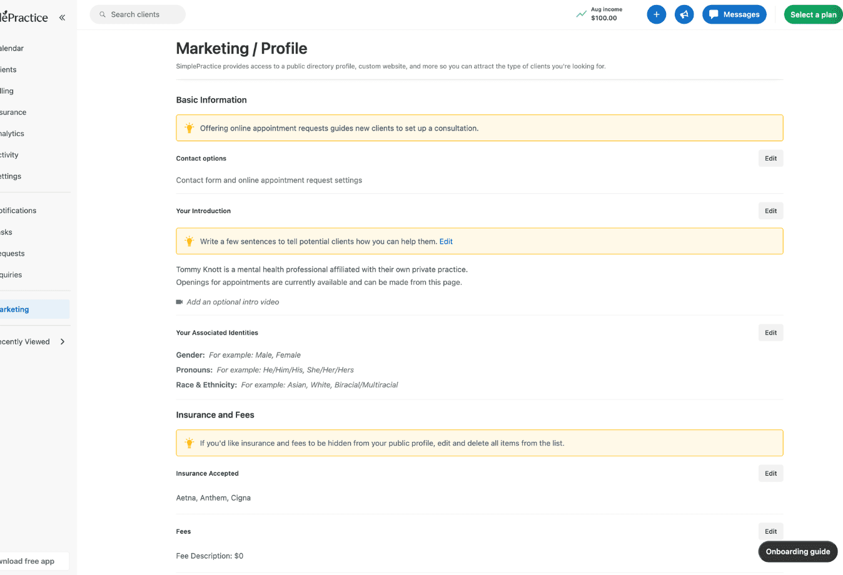Collapse the sidebar with double-chevron icon
The height and width of the screenshot is (575, 843).
[62, 17]
